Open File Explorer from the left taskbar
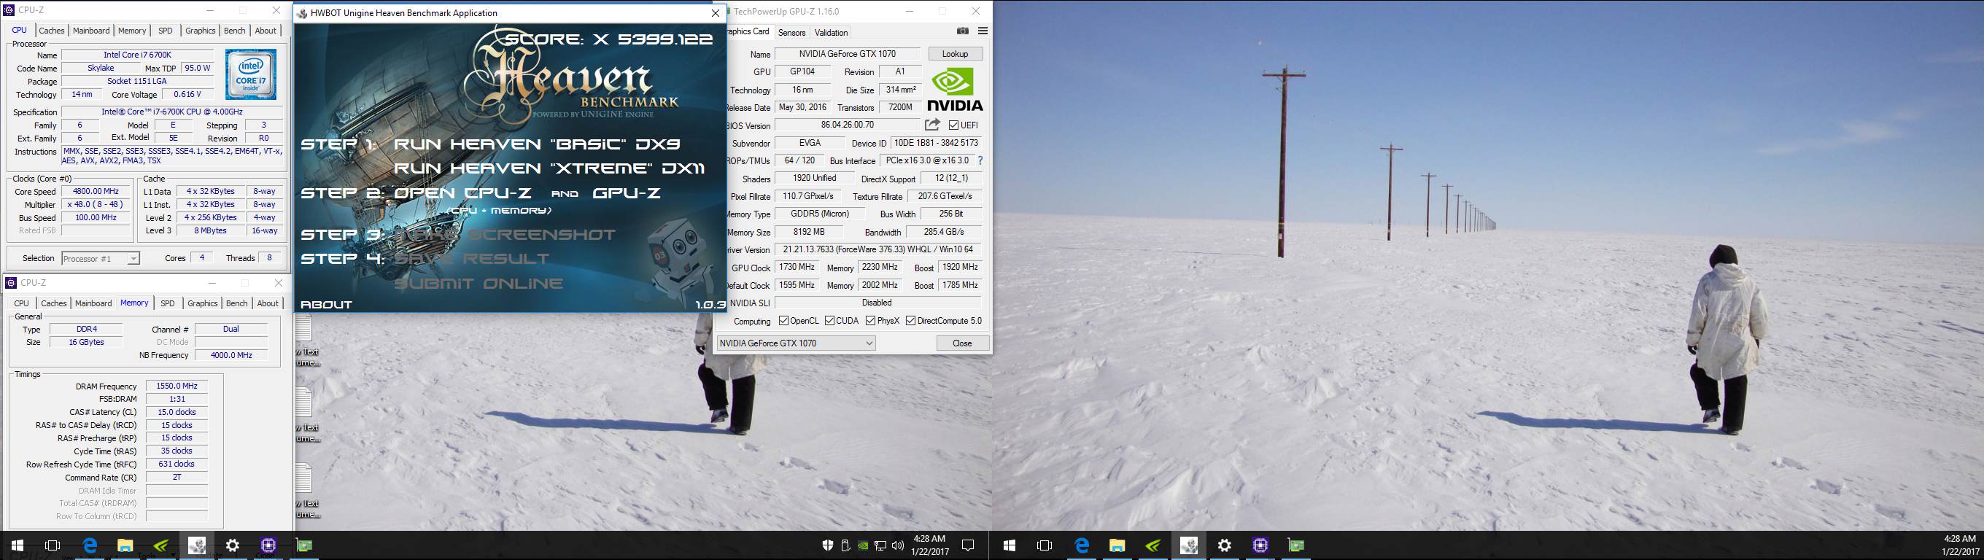 click(x=125, y=545)
